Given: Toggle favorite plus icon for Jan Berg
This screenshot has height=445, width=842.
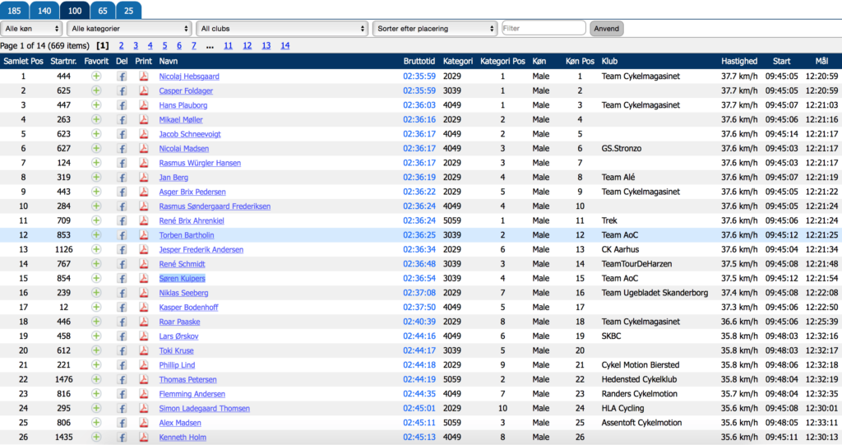Looking at the screenshot, I should pyautogui.click(x=96, y=178).
